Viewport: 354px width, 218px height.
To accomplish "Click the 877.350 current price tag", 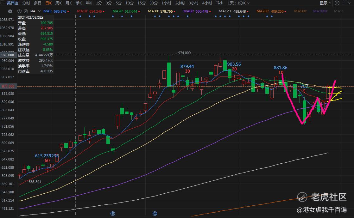I will point(8,86).
